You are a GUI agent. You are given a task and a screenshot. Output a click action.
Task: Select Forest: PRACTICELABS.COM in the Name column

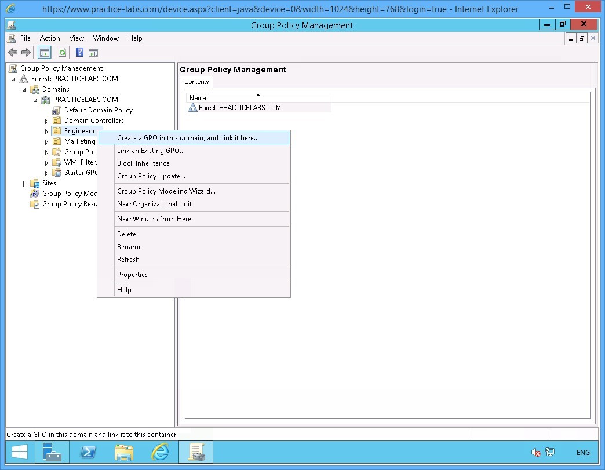[x=240, y=107]
